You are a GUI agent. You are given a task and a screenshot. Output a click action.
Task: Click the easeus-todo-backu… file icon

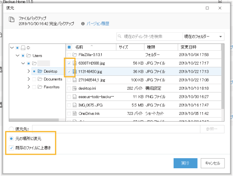pyautogui.click(x=75, y=97)
